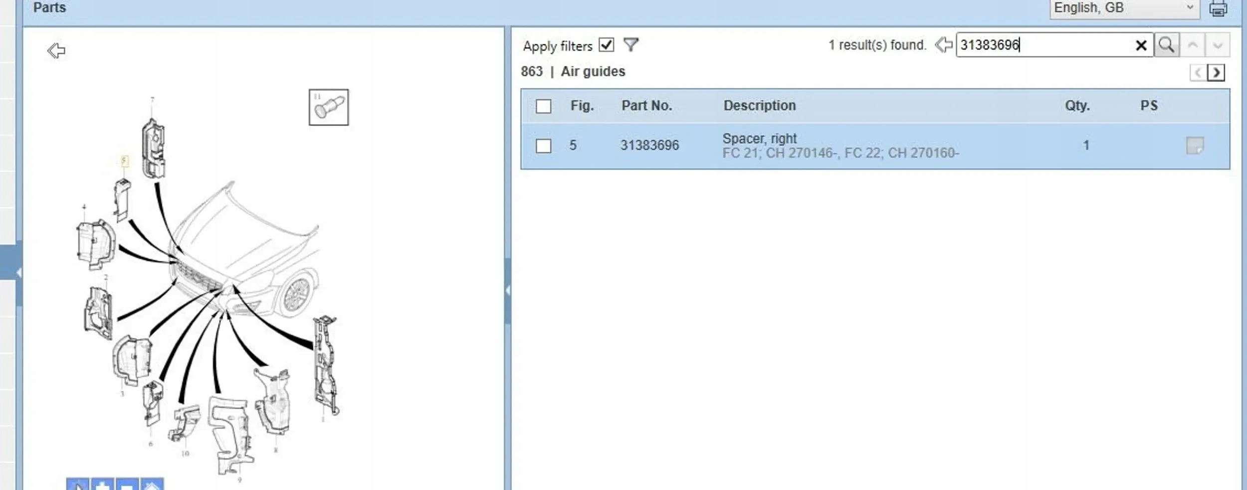Click the '1 result(s) found.' status text
Screen dimensions: 1247x490
(x=877, y=45)
